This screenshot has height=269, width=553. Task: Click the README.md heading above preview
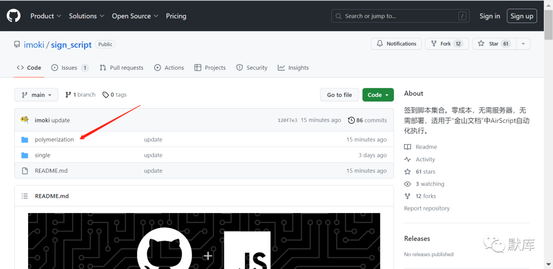[x=52, y=196]
